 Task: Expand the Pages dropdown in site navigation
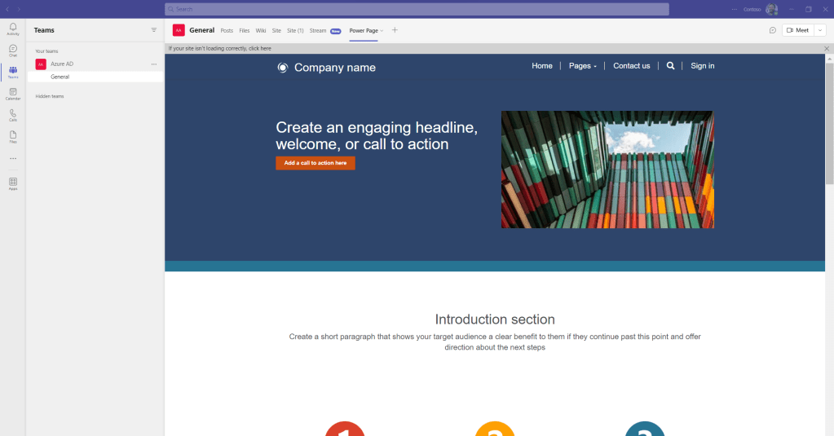tap(582, 66)
